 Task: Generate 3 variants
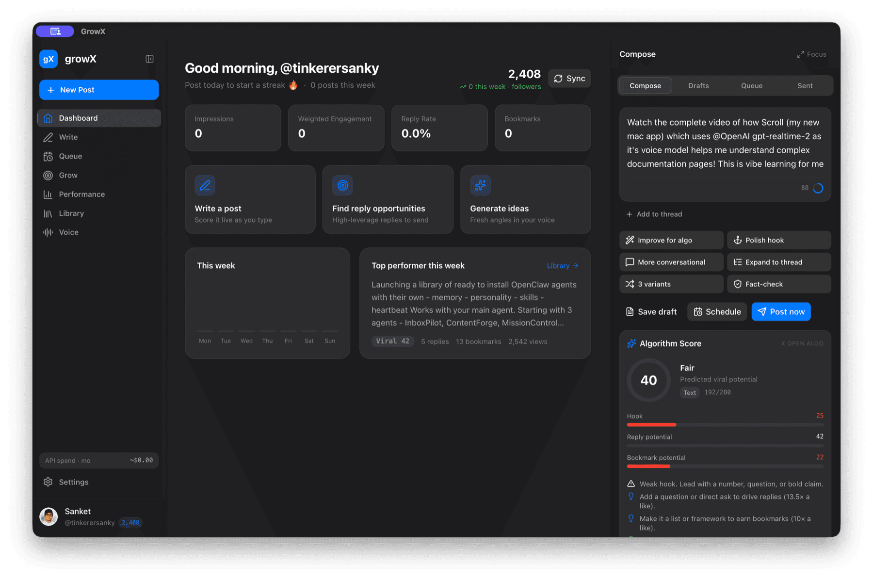pos(671,284)
